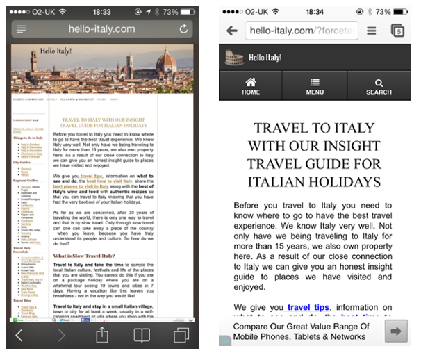
Task: Click 'best places to visit in Italy' link
Action: coord(81,186)
